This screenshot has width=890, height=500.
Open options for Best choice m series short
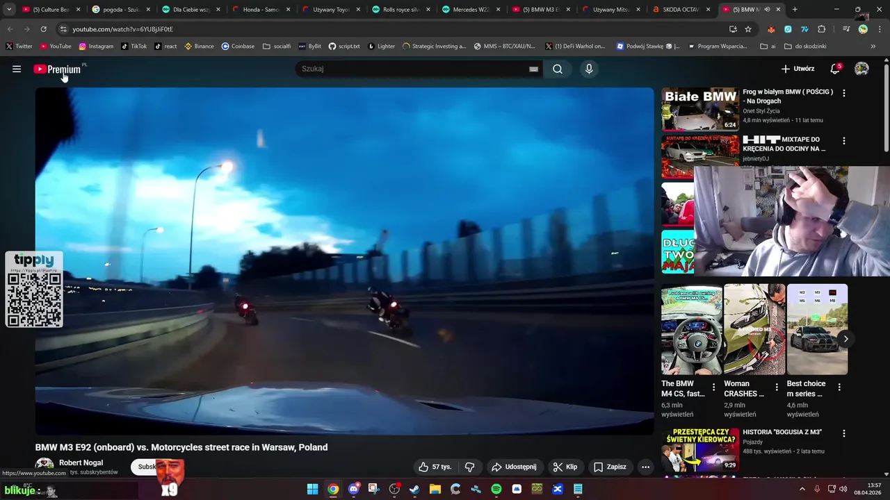839,387
